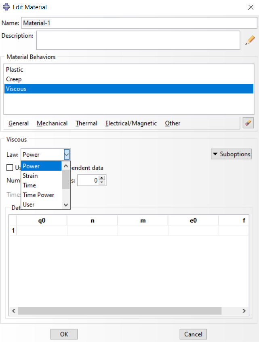Image resolution: width=259 pixels, height=342 pixels.
Task: Expand the Suboptions menu
Action: pyautogui.click(x=231, y=154)
